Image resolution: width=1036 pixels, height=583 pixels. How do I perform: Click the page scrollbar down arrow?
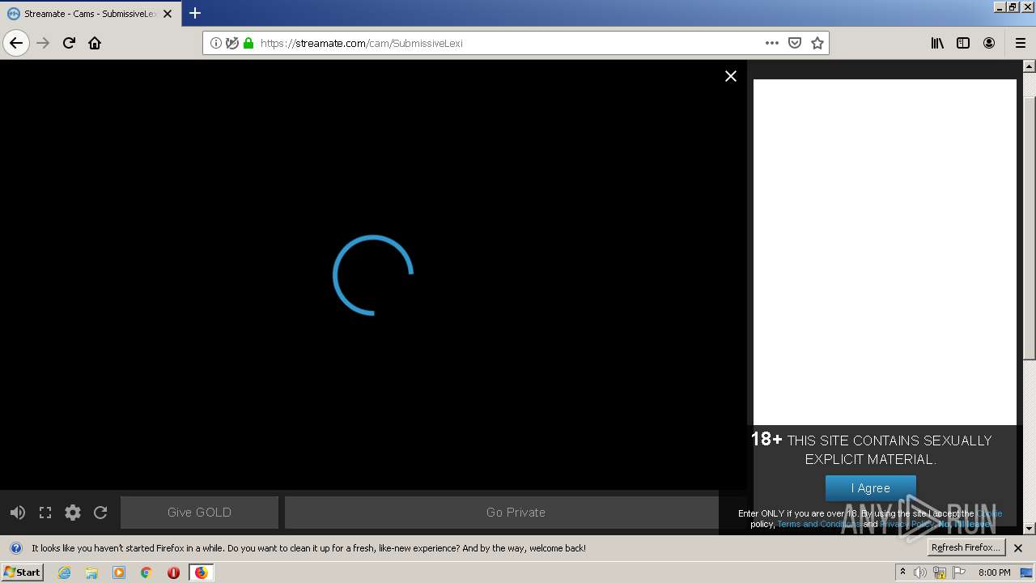[1030, 529]
